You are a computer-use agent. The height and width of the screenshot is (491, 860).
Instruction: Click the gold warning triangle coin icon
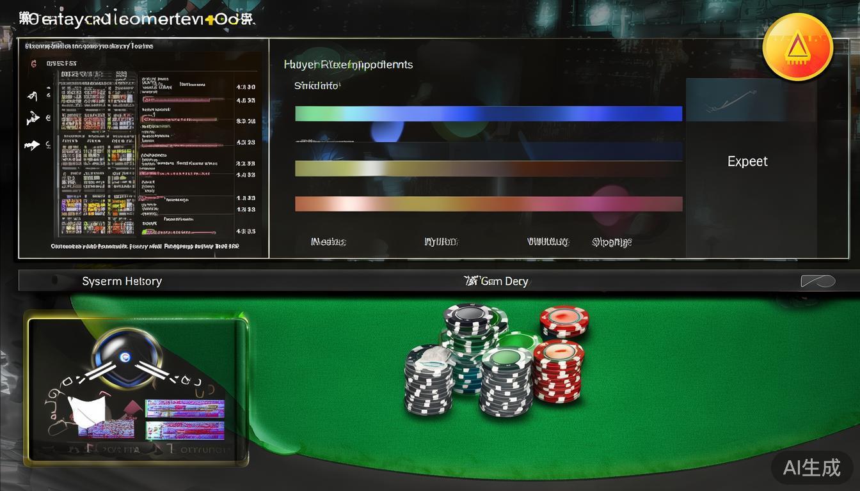(797, 49)
